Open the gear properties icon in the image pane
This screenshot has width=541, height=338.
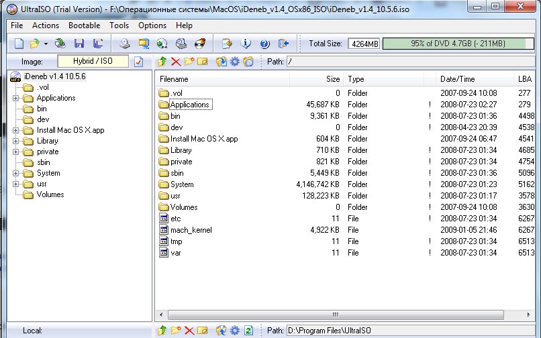(235, 62)
